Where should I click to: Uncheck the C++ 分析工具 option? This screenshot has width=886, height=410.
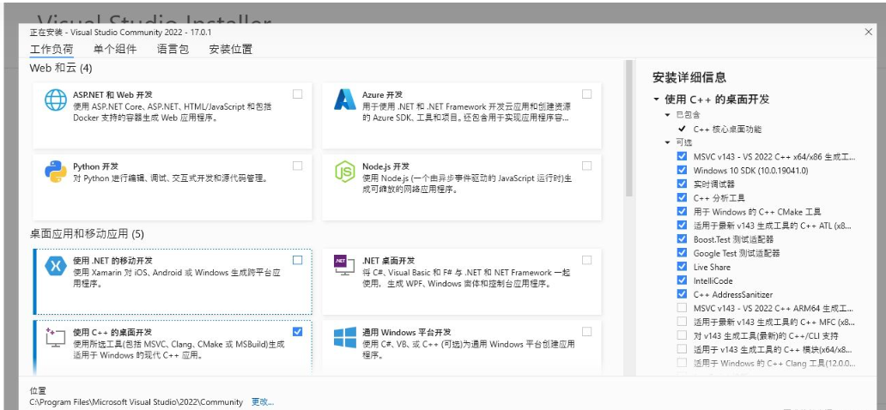coord(682,197)
